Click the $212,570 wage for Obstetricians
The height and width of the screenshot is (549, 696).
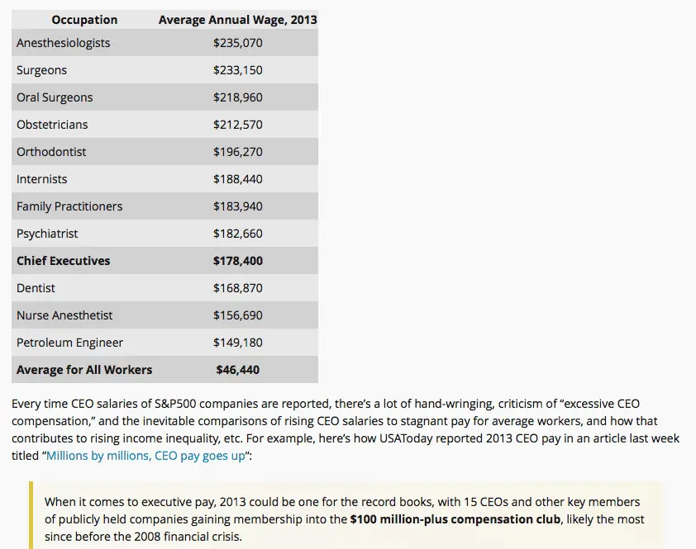(238, 125)
